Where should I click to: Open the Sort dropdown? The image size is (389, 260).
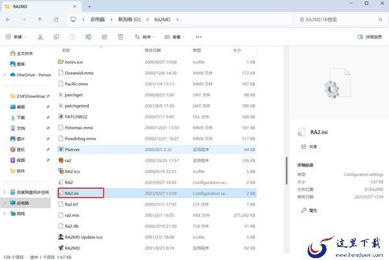(145, 37)
